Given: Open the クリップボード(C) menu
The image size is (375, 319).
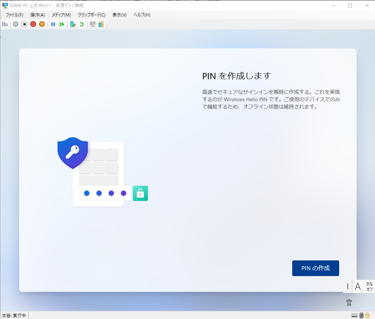Looking at the screenshot, I should (92, 15).
